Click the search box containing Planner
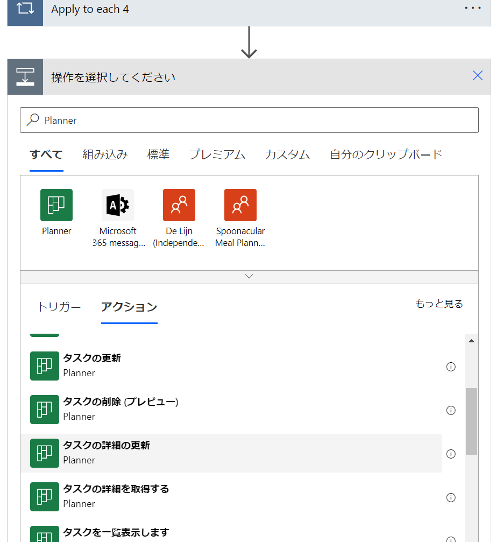496x542 pixels. [249, 120]
